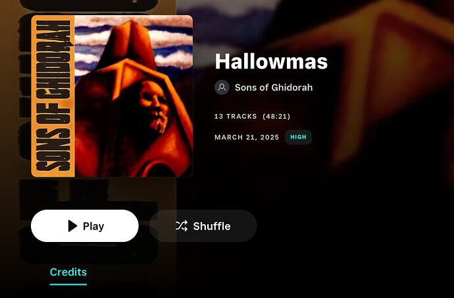
Task: Click the round artist avatar icon
Action: 222,87
